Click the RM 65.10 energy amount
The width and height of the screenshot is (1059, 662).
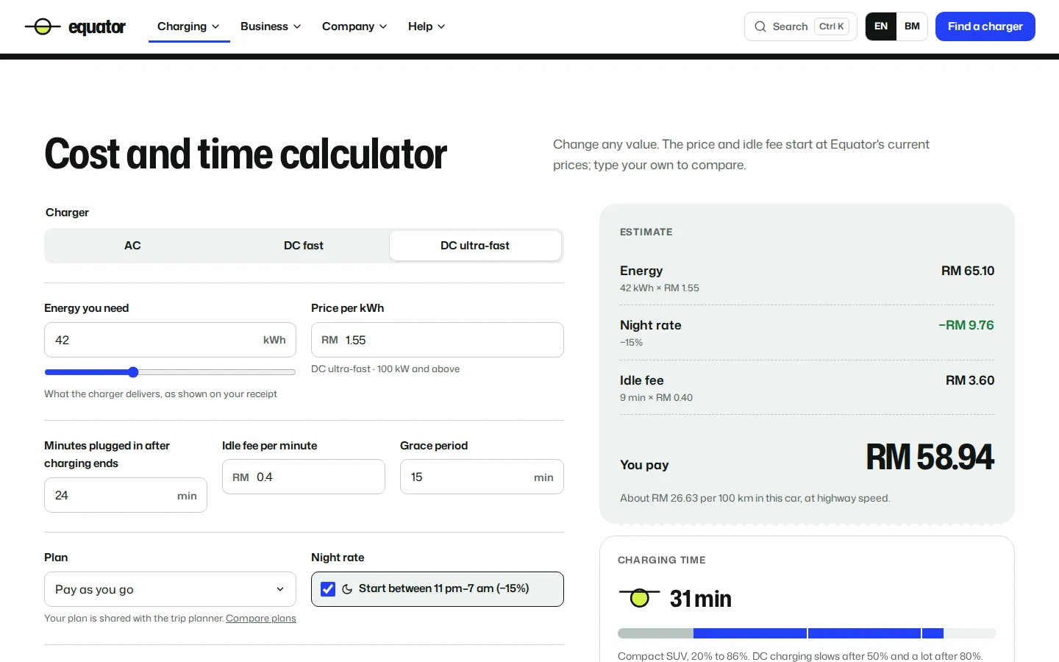click(968, 271)
